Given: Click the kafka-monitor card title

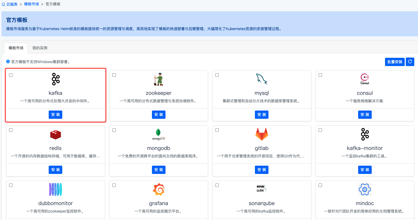Looking at the screenshot, I should click(x=365, y=148).
